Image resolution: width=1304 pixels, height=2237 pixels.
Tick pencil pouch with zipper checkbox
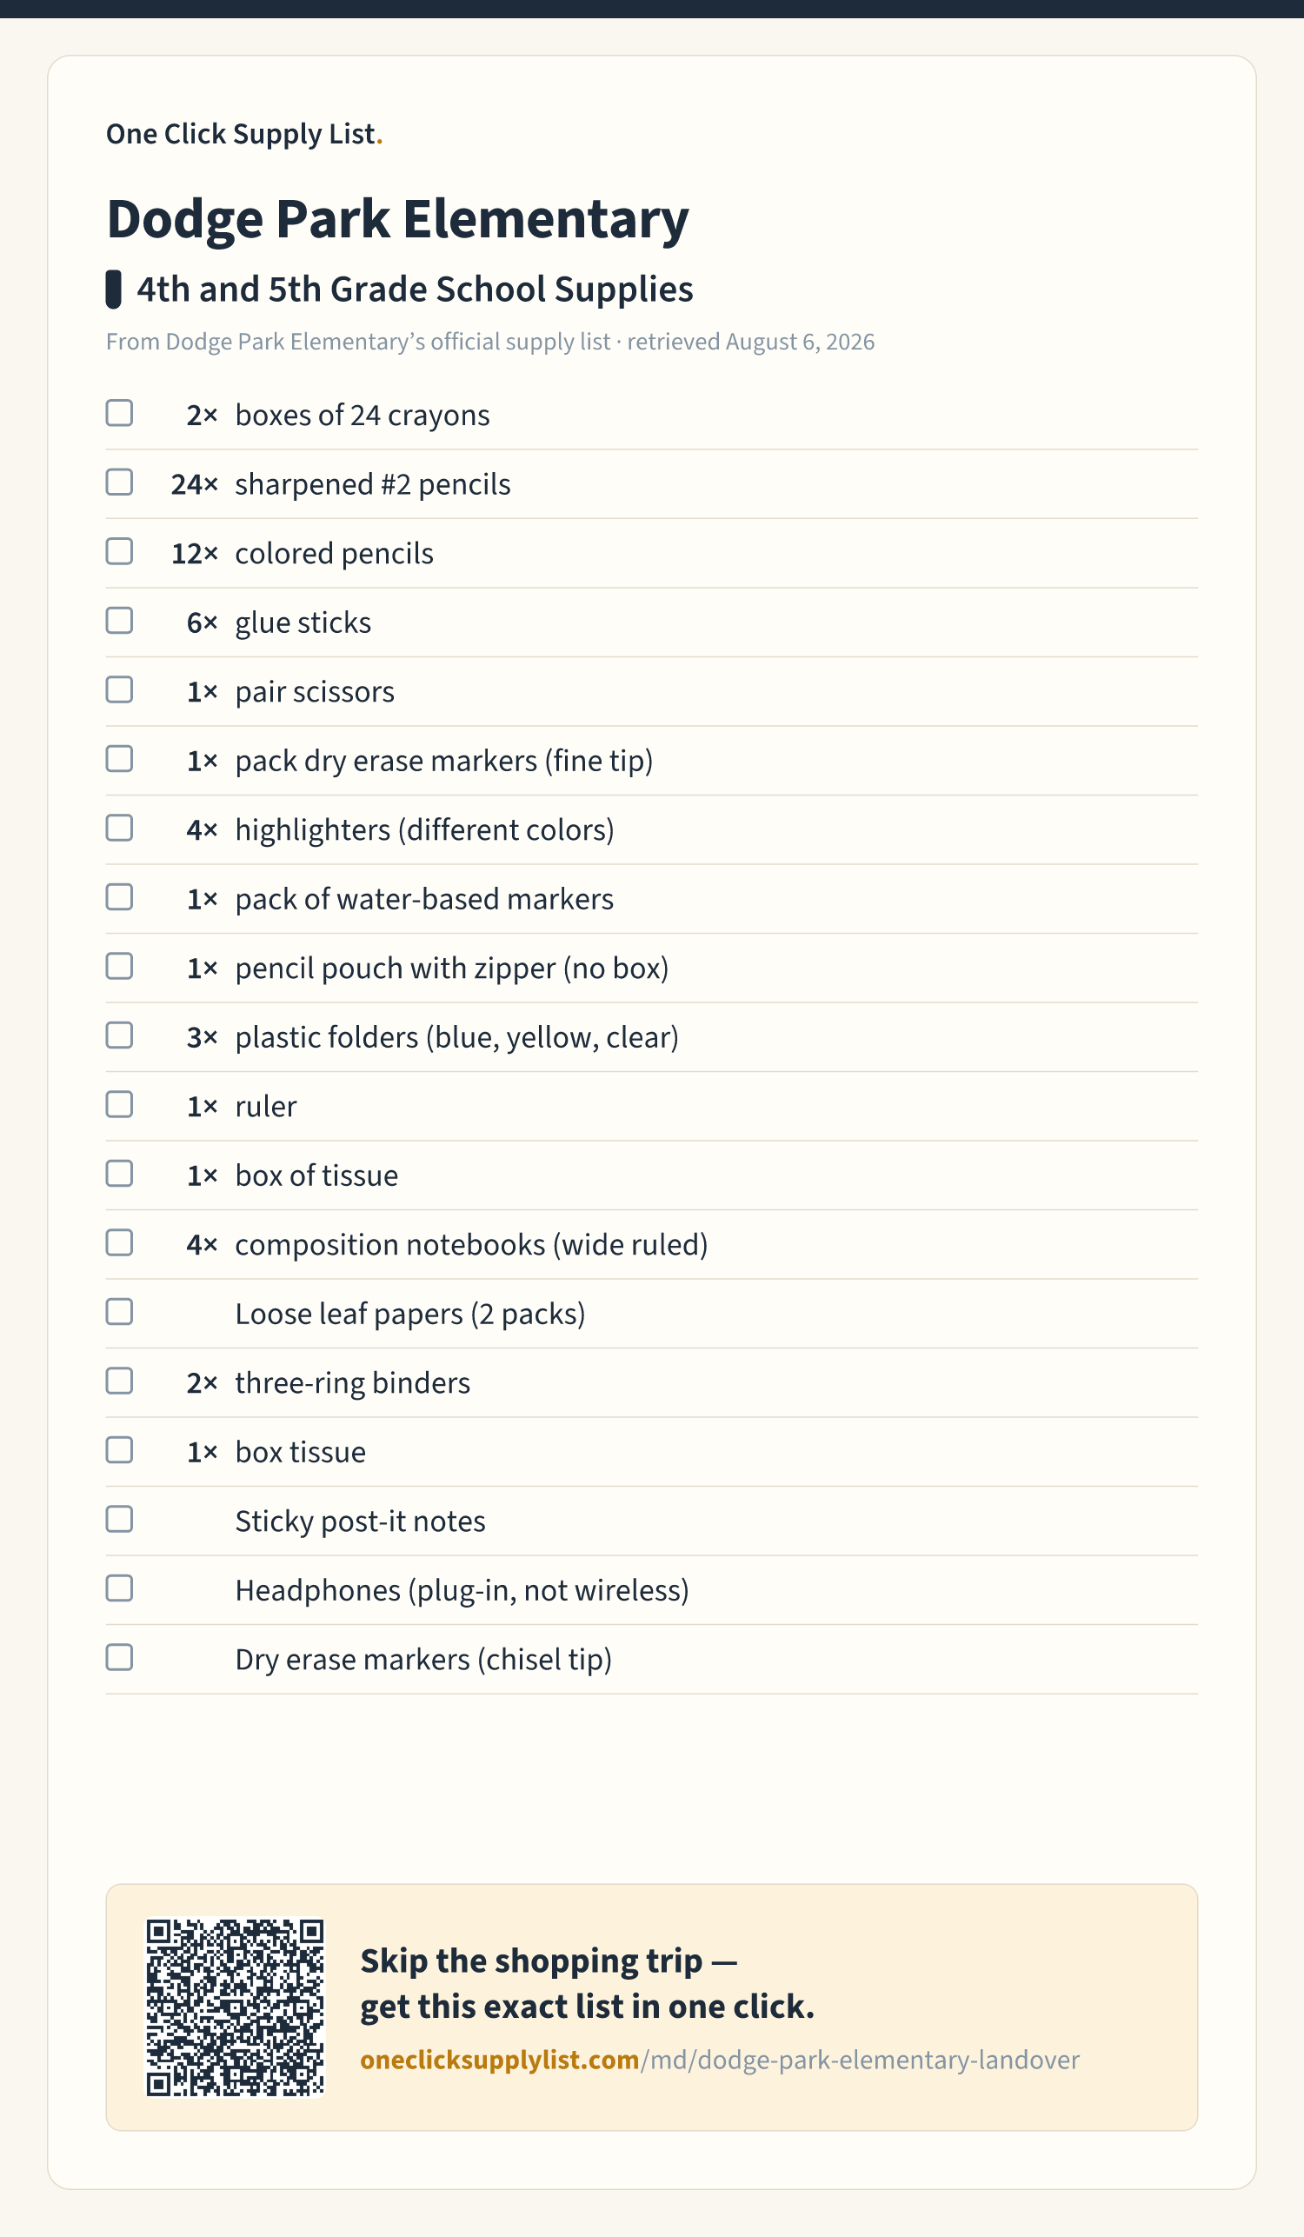[119, 966]
